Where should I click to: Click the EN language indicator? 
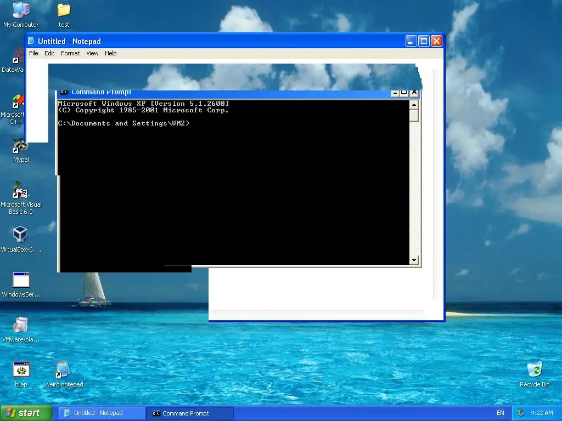[x=501, y=413]
